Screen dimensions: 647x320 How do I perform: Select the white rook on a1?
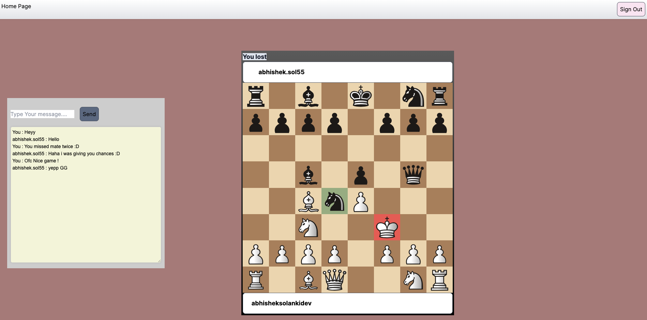pos(256,279)
